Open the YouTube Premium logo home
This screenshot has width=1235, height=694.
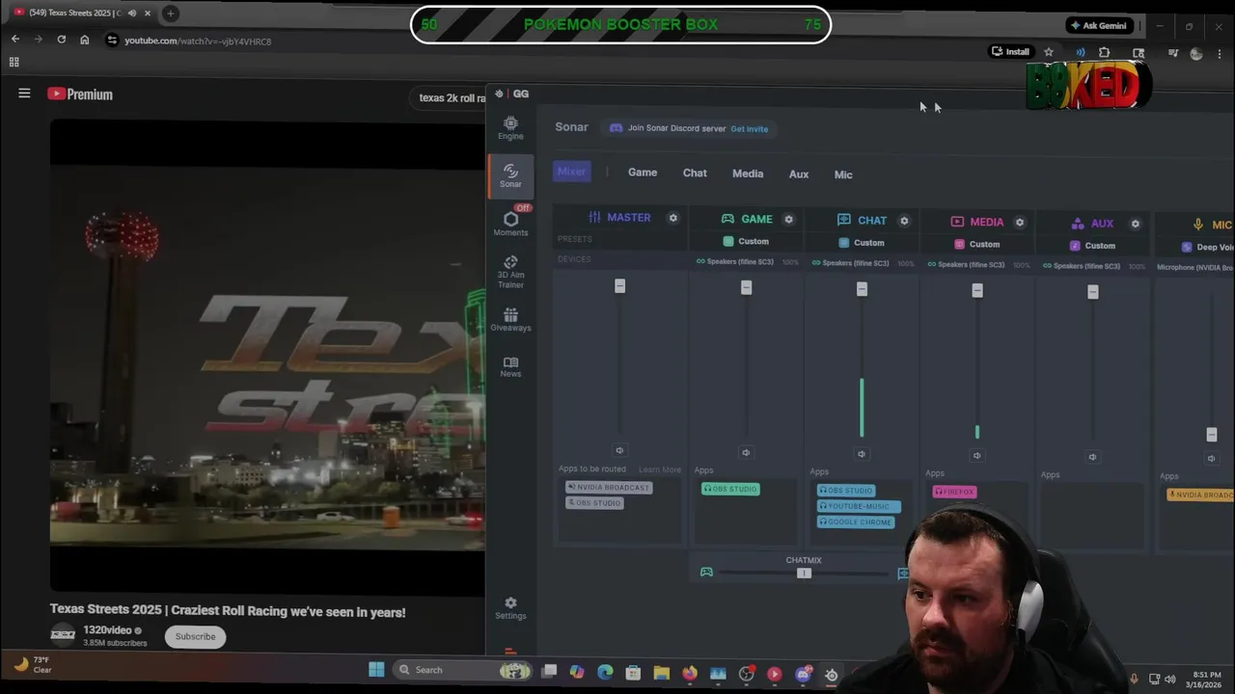[x=81, y=94]
